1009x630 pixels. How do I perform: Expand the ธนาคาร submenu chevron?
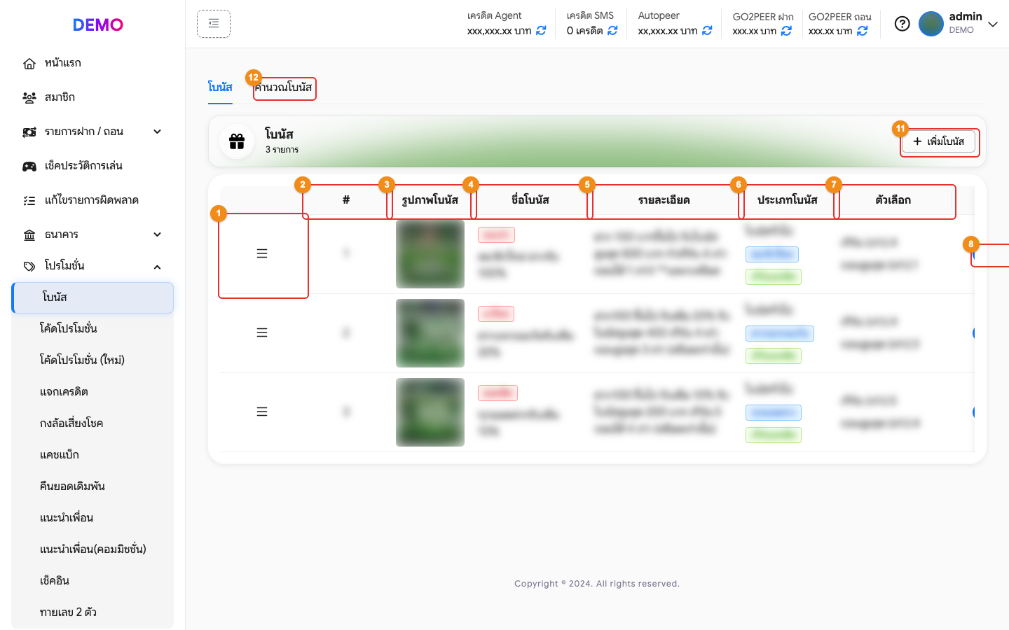coord(158,234)
